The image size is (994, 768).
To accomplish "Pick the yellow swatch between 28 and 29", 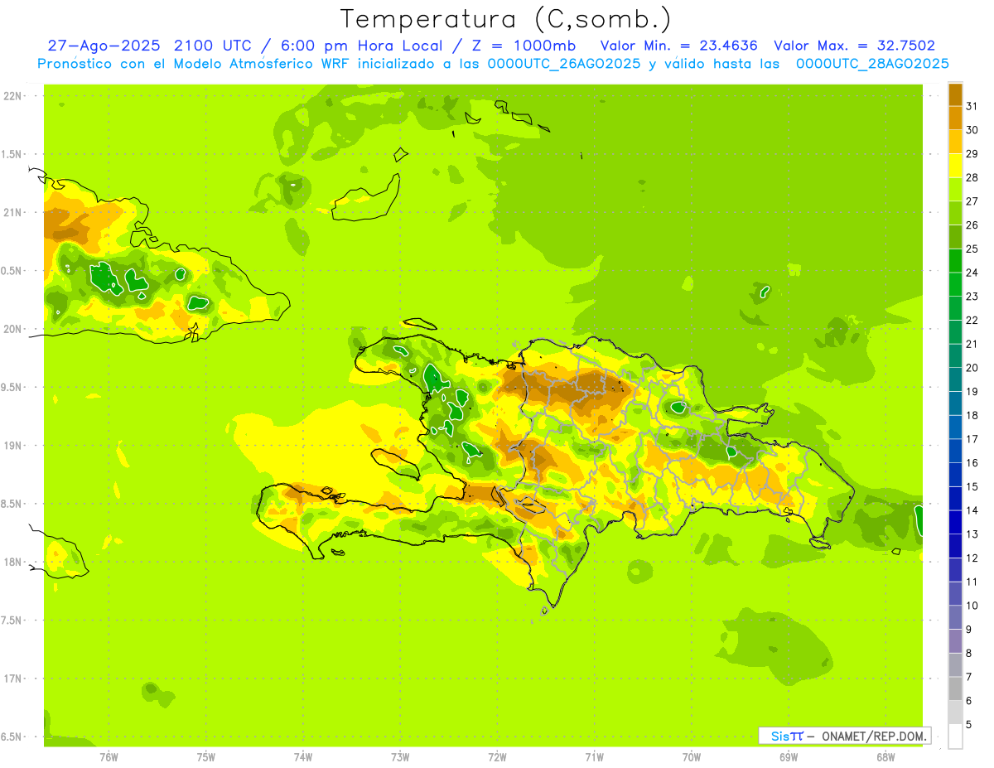I will [x=956, y=166].
